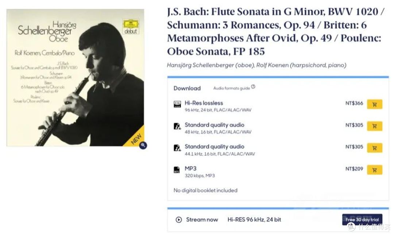Viewport: 394px width, 235px height.
Task: Click the Stream now label
Action: tap(202, 220)
